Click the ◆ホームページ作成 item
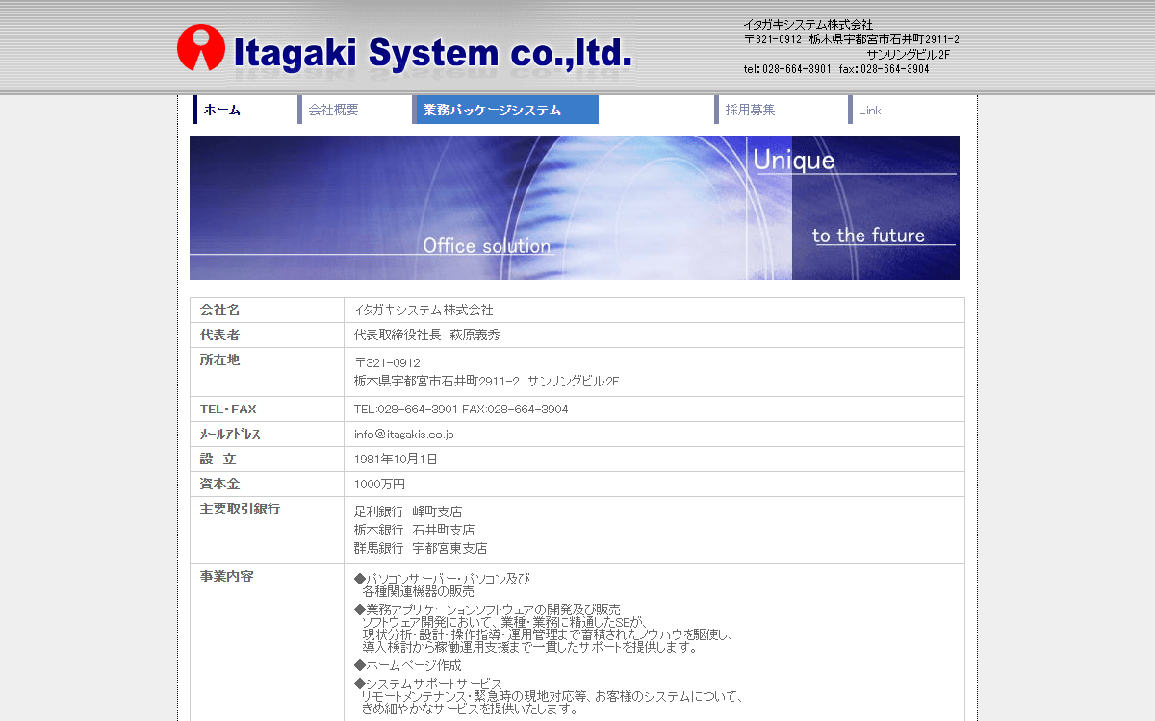 coord(408,665)
